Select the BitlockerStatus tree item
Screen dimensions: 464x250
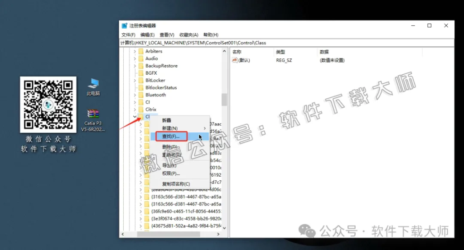pyautogui.click(x=161, y=87)
